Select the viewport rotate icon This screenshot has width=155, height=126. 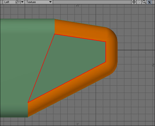point(139,2)
